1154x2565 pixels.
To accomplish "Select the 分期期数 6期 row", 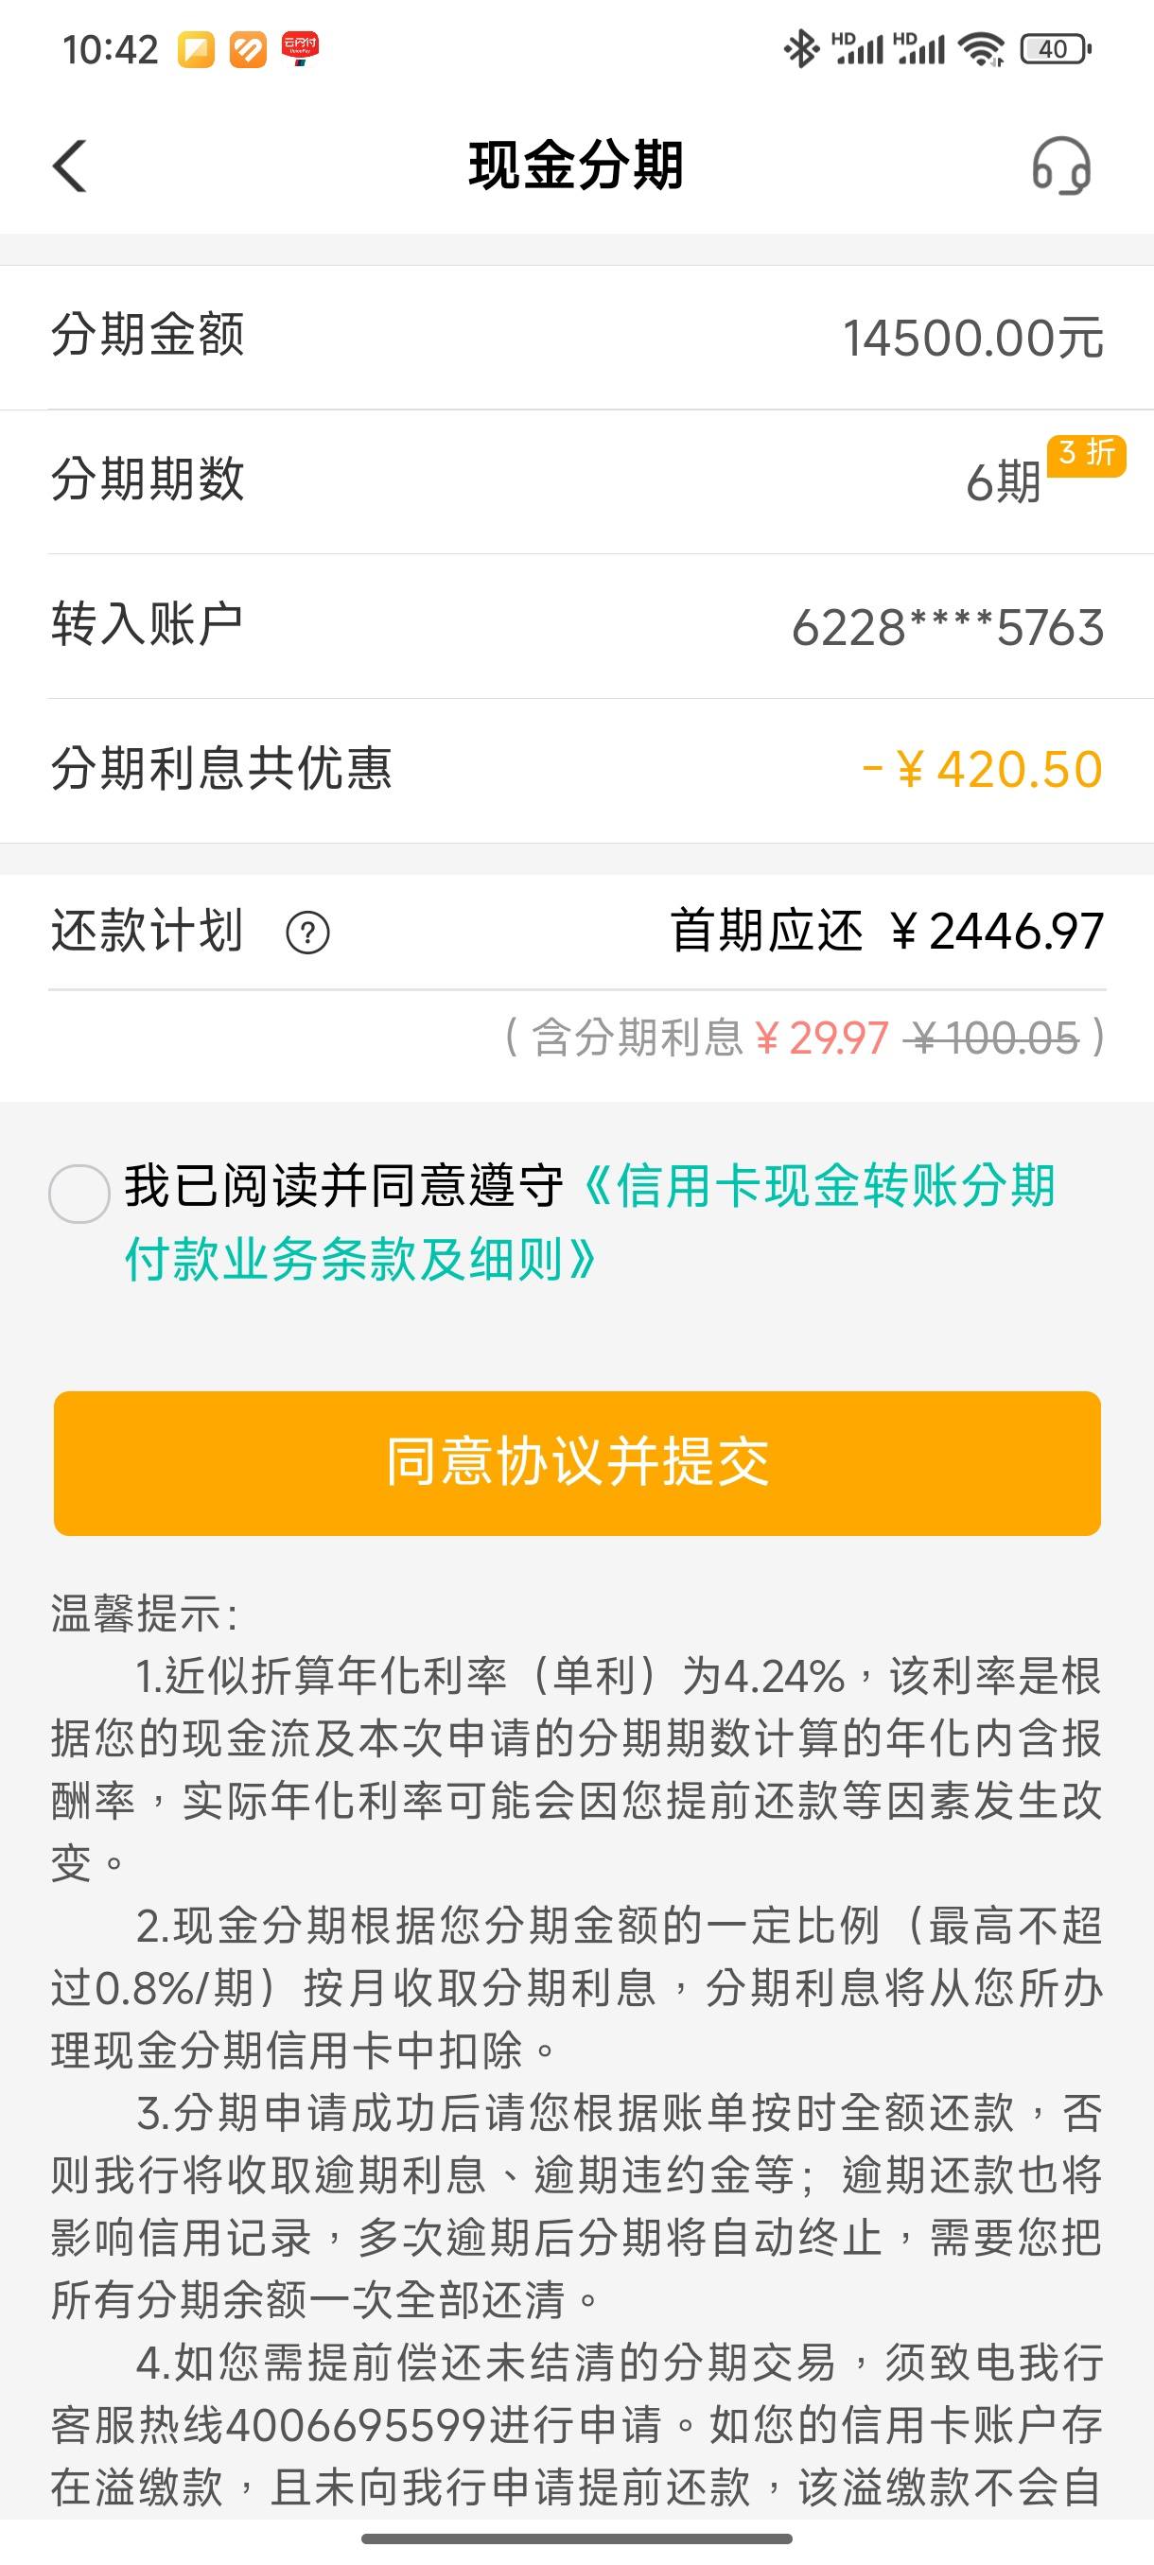I will coord(578,482).
